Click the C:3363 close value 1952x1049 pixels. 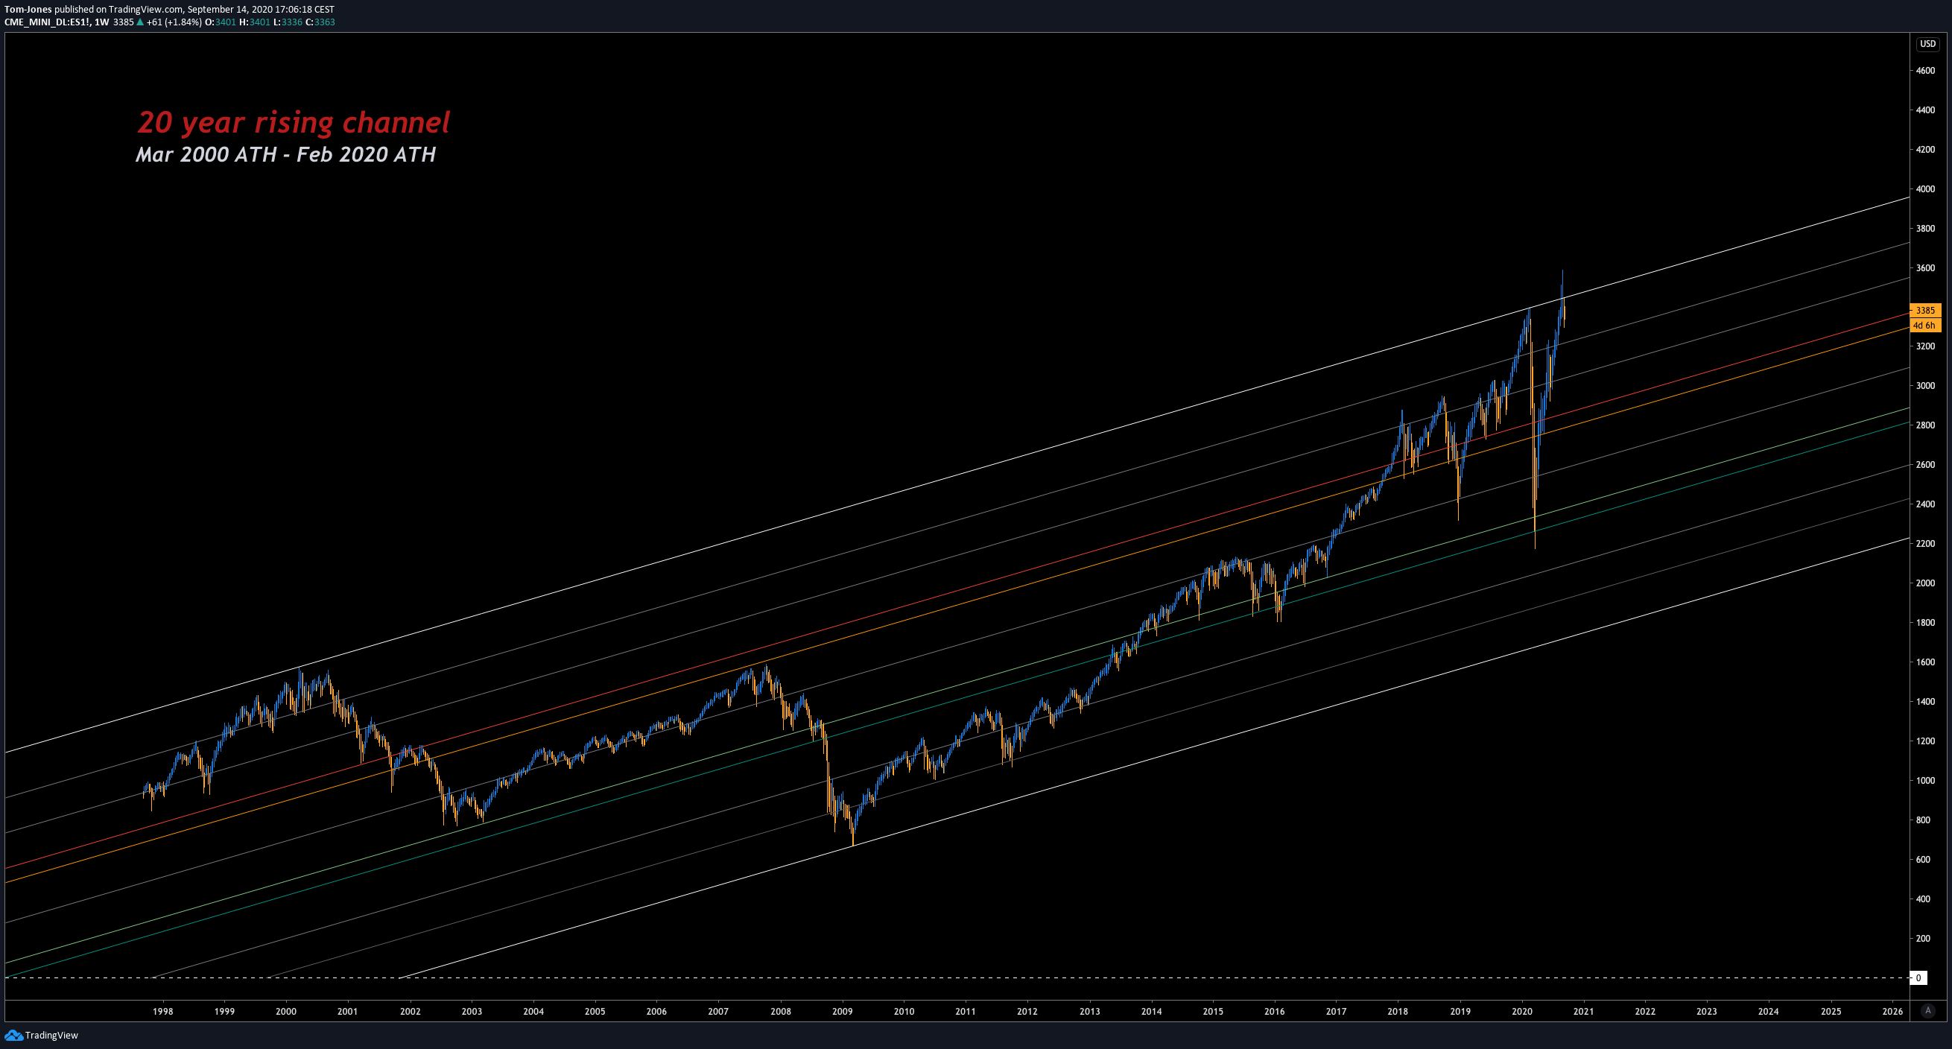click(320, 22)
